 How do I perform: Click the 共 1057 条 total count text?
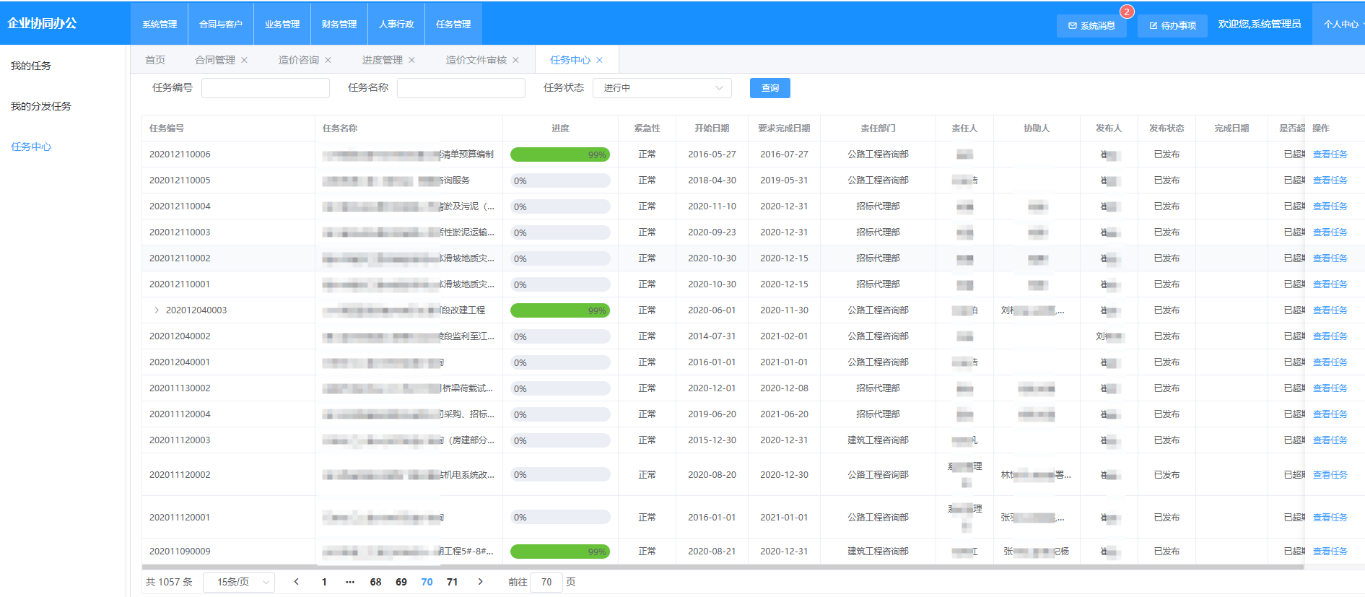pos(169,582)
